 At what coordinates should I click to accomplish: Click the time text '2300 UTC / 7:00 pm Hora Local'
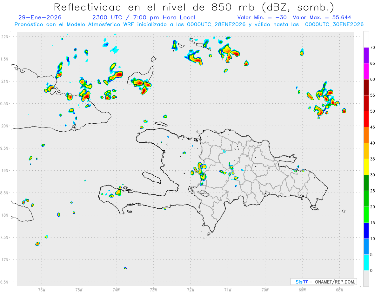[144, 17]
